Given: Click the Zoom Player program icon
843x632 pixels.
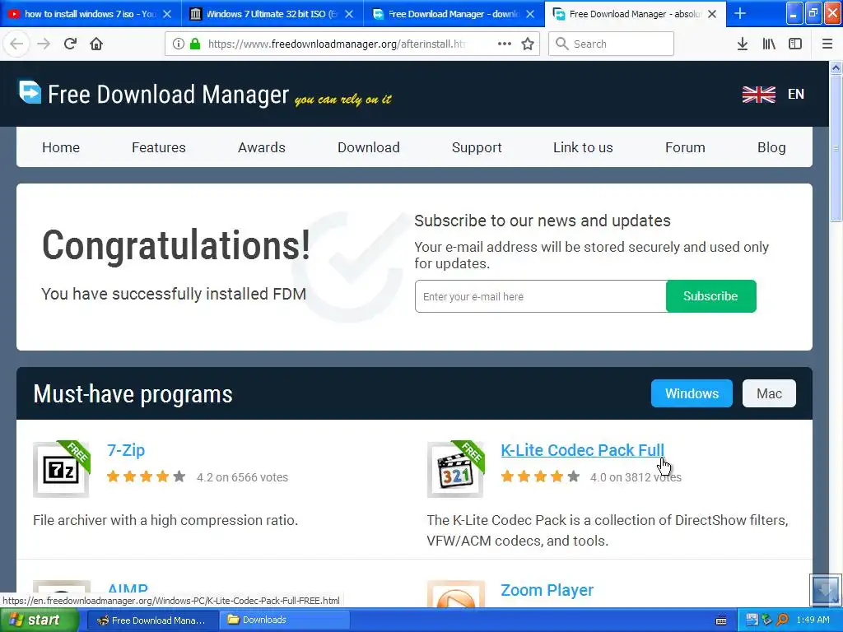Looking at the screenshot, I should tap(455, 594).
